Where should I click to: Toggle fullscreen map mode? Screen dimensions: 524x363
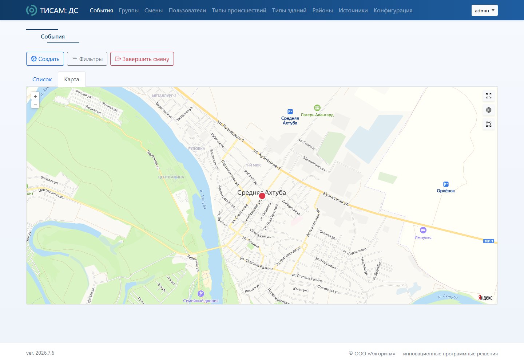pyautogui.click(x=489, y=96)
